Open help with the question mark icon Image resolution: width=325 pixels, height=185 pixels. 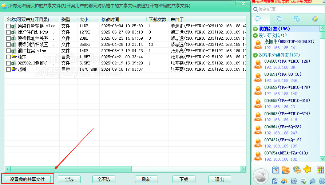pyautogui.click(x=322, y=181)
